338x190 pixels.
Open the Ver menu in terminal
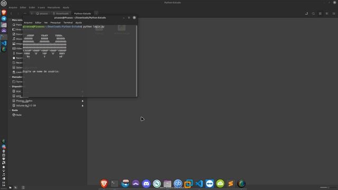click(x=46, y=23)
